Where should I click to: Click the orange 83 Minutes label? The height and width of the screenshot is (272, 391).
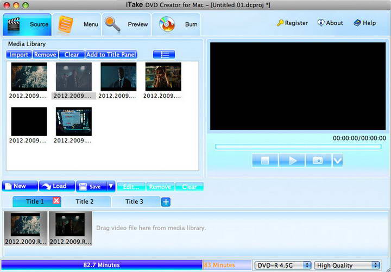219,265
